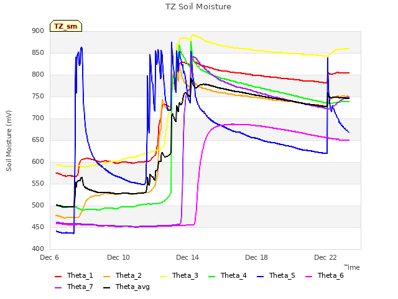Click the 500 y-axis tick label
The image size is (398, 299).
pyautogui.click(x=38, y=206)
